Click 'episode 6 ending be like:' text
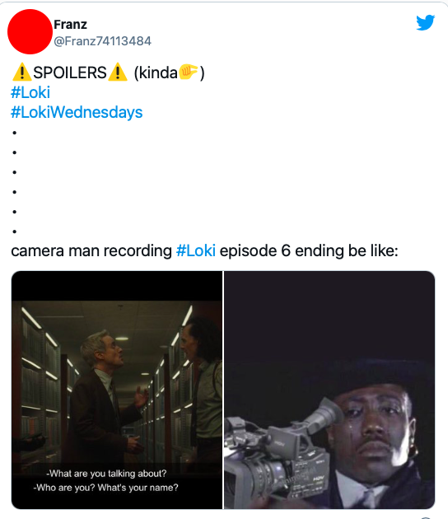 coord(309,250)
